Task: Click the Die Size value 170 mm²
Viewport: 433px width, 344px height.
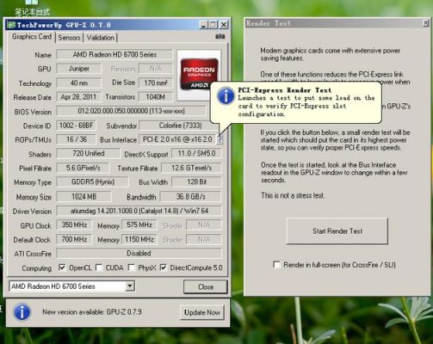Action: pyautogui.click(x=156, y=83)
